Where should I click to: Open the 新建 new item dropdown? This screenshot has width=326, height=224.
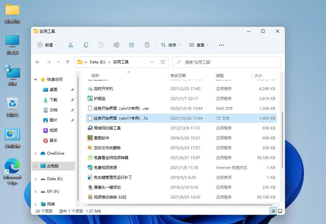pos(47,45)
